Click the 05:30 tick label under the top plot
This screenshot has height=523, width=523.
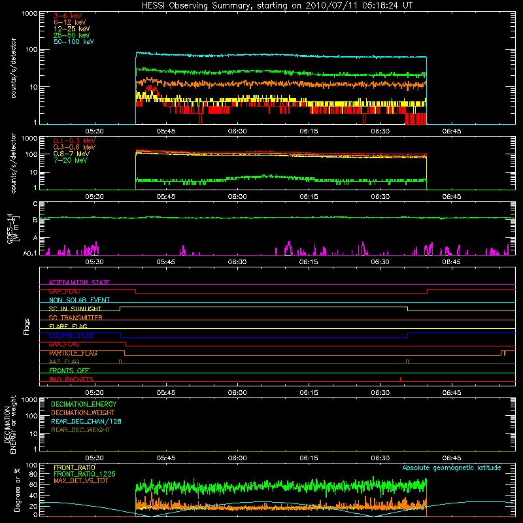(94, 131)
